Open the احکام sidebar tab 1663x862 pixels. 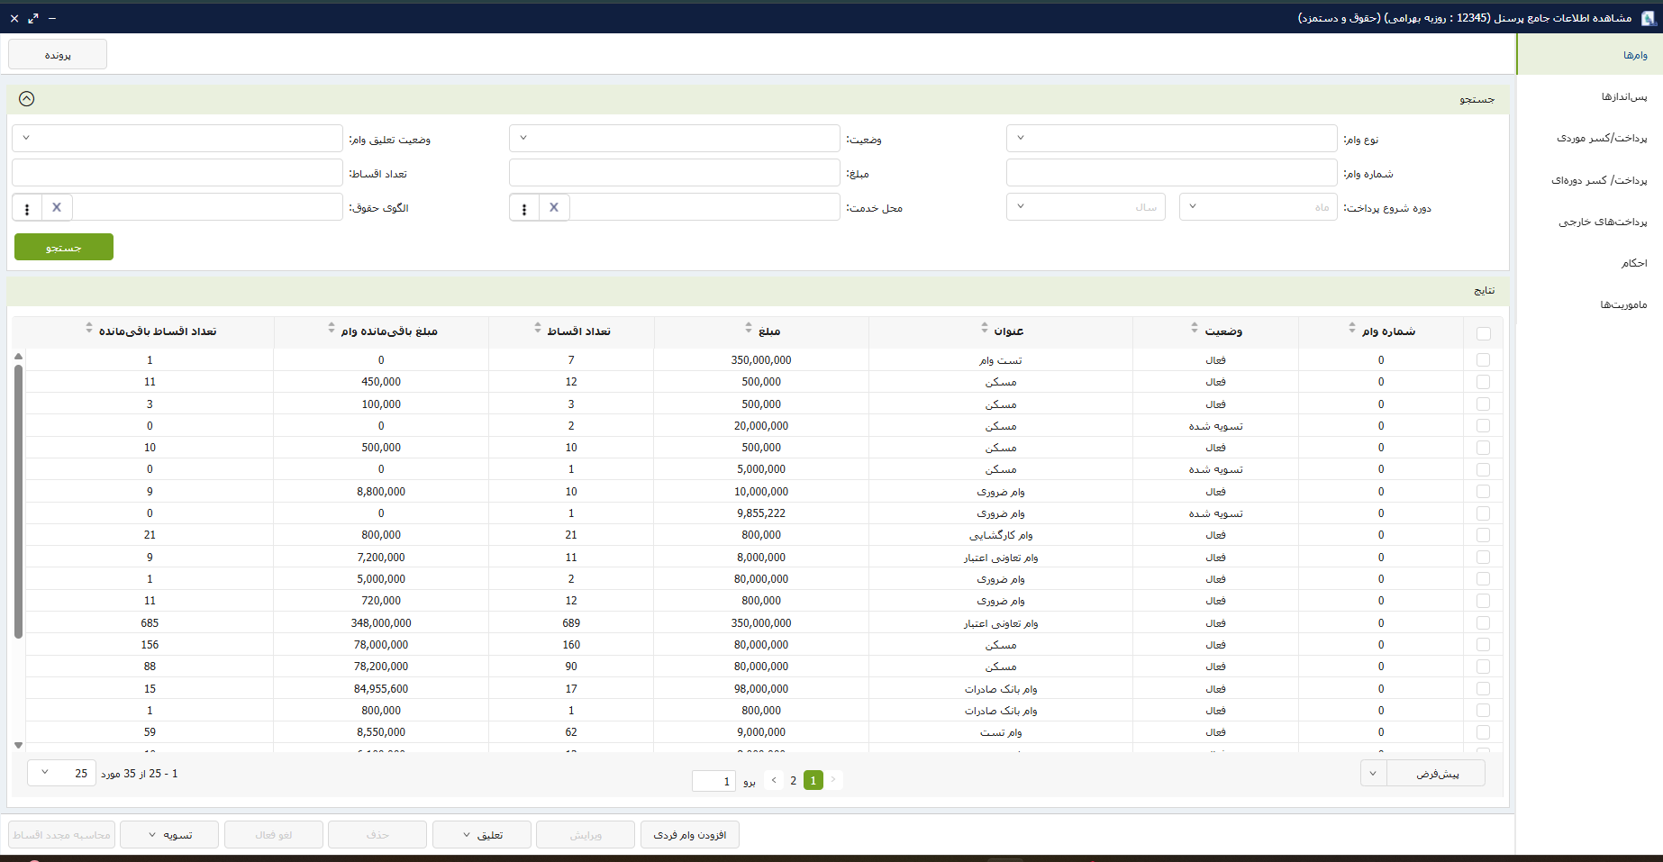[x=1633, y=263]
